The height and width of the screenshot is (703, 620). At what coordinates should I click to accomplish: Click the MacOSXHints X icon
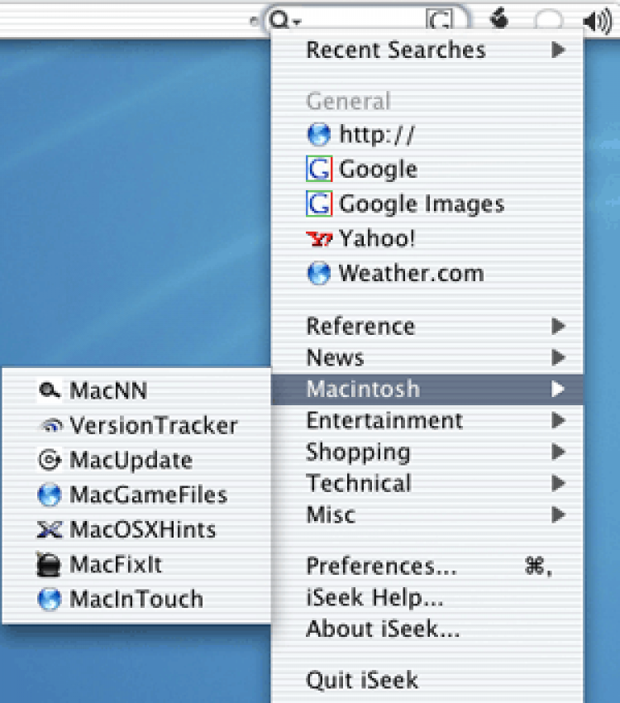50,529
